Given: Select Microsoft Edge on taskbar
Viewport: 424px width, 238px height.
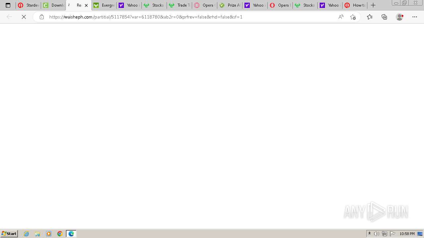Looking at the screenshot, I should click(71, 234).
